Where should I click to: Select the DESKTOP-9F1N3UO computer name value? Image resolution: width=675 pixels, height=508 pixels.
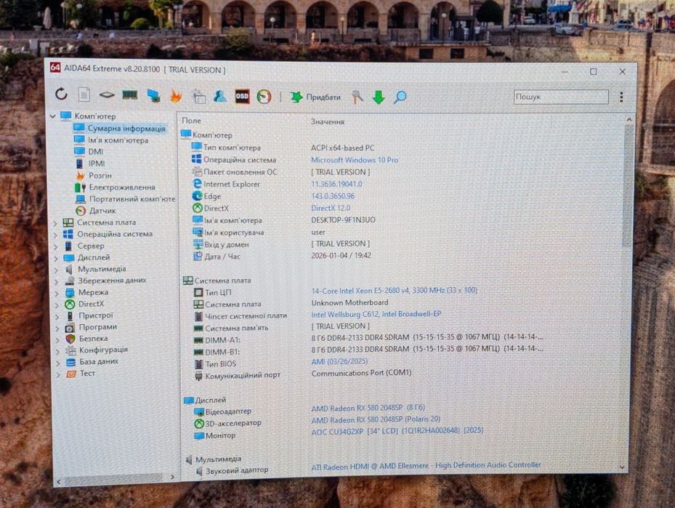coord(343,220)
